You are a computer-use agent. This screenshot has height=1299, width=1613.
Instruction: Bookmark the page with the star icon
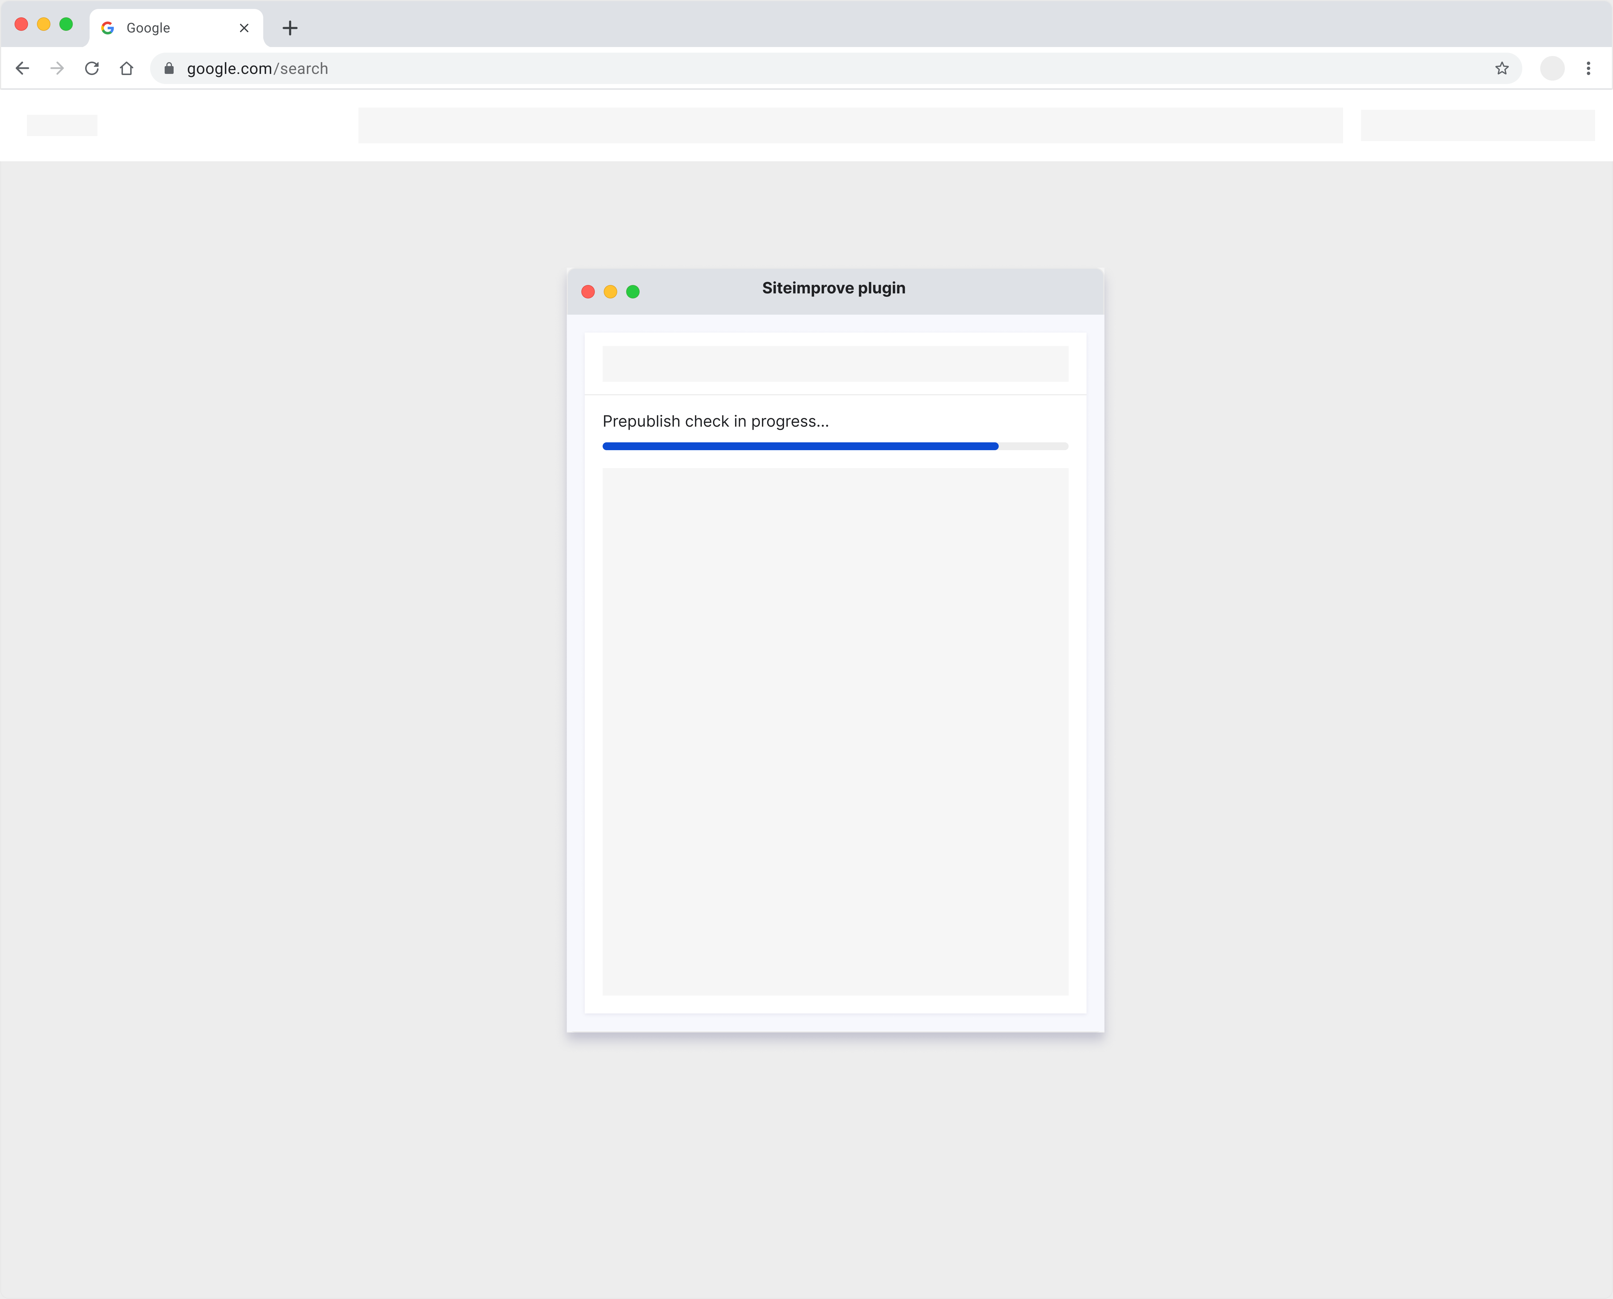[x=1502, y=68]
